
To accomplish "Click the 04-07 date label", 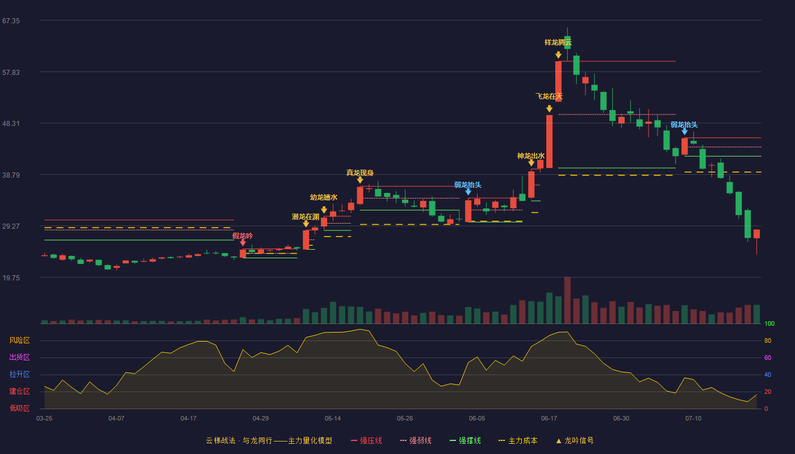I will [x=116, y=418].
